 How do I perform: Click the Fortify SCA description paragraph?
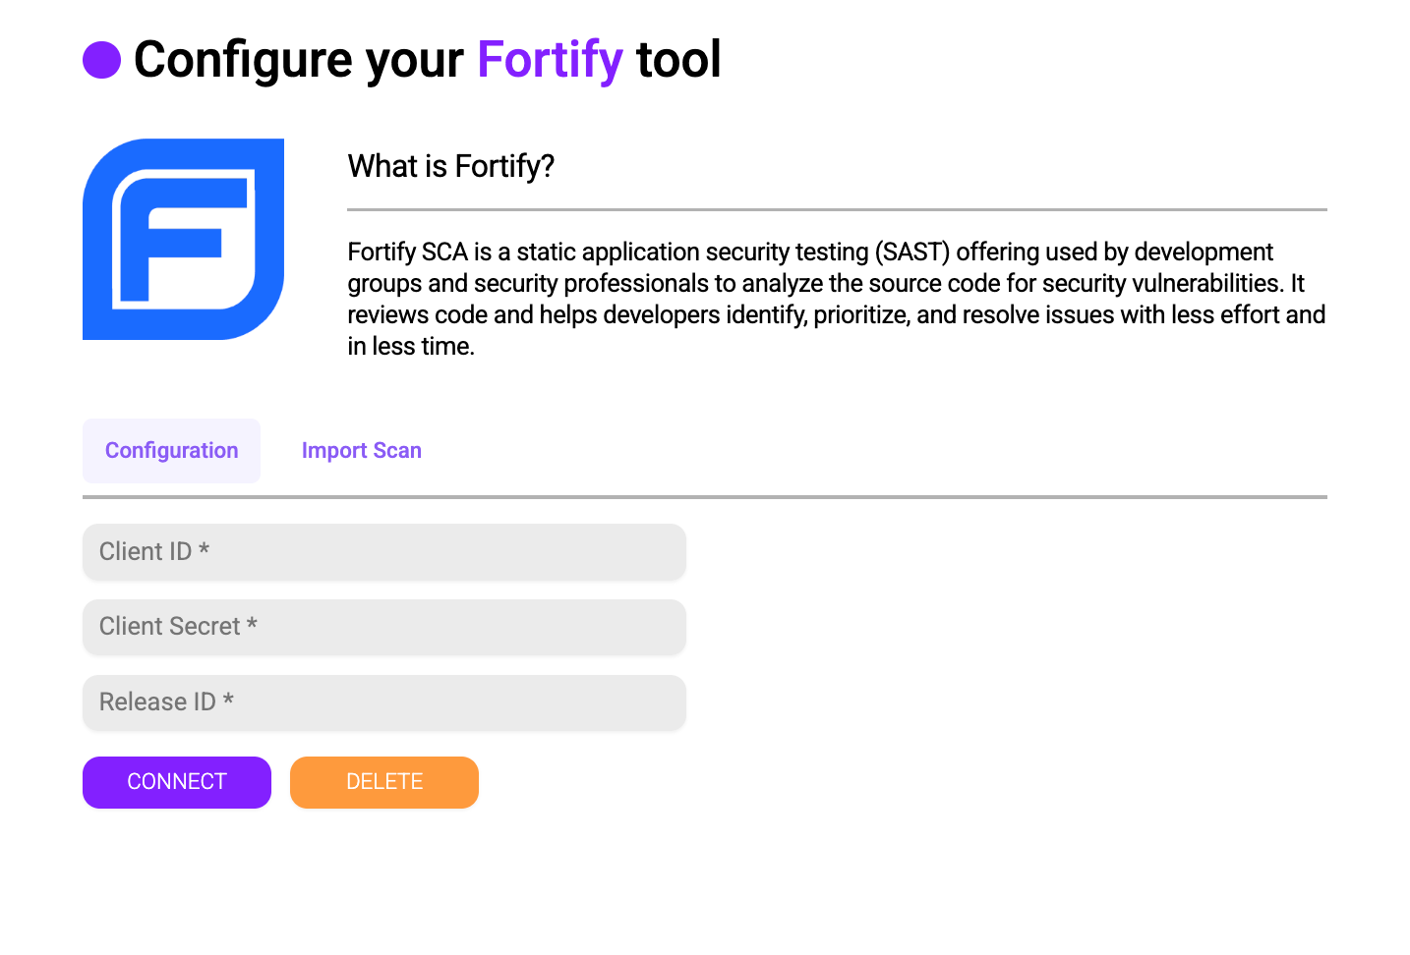click(x=836, y=299)
